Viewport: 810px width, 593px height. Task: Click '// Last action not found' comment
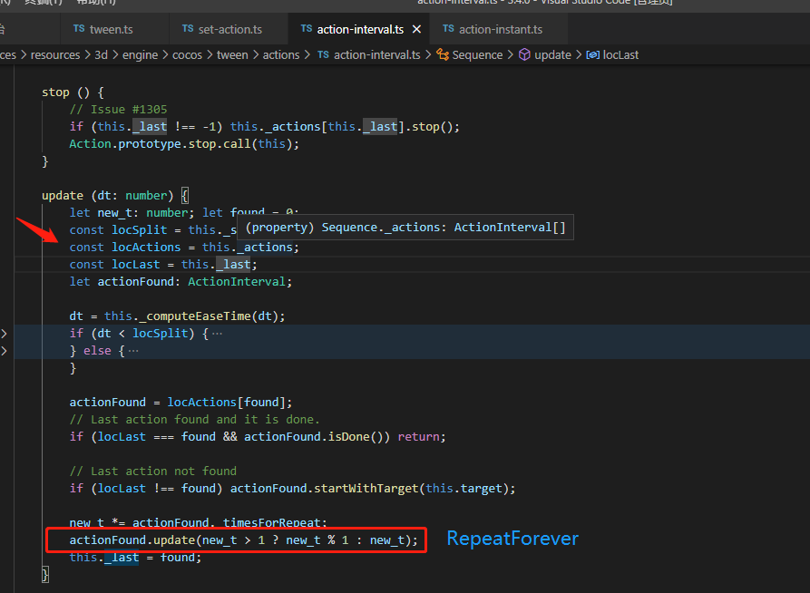[153, 471]
